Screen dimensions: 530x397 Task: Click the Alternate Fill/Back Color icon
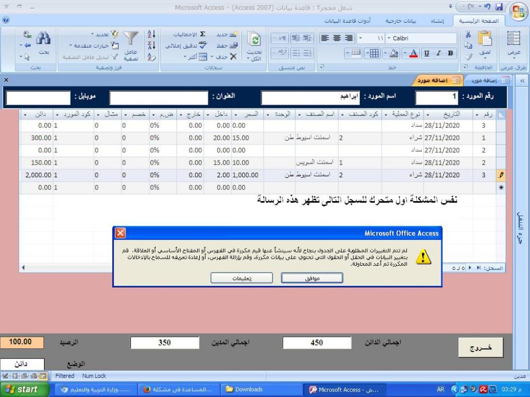pyautogui.click(x=355, y=52)
